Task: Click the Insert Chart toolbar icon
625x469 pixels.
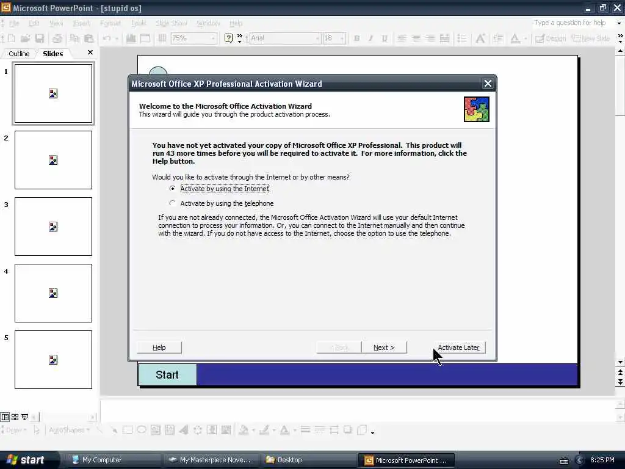Action: point(131,38)
